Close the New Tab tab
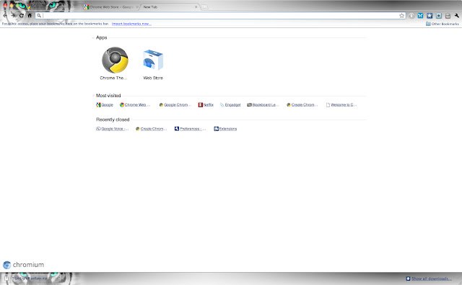Image resolution: width=462 pixels, height=285 pixels. click(x=196, y=6)
